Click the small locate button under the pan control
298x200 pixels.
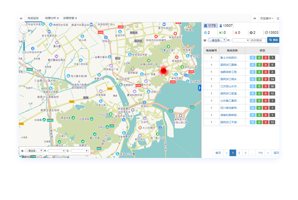tap(24, 36)
